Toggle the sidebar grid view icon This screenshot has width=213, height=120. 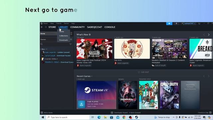(x=72, y=34)
